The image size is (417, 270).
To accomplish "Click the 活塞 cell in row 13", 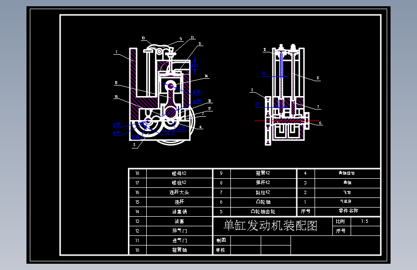I will tap(179, 221).
